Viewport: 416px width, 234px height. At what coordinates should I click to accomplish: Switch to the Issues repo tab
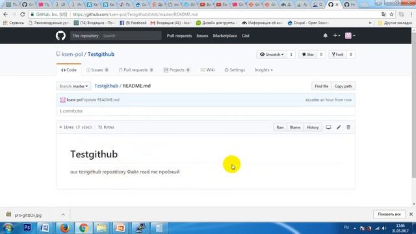tap(97, 70)
